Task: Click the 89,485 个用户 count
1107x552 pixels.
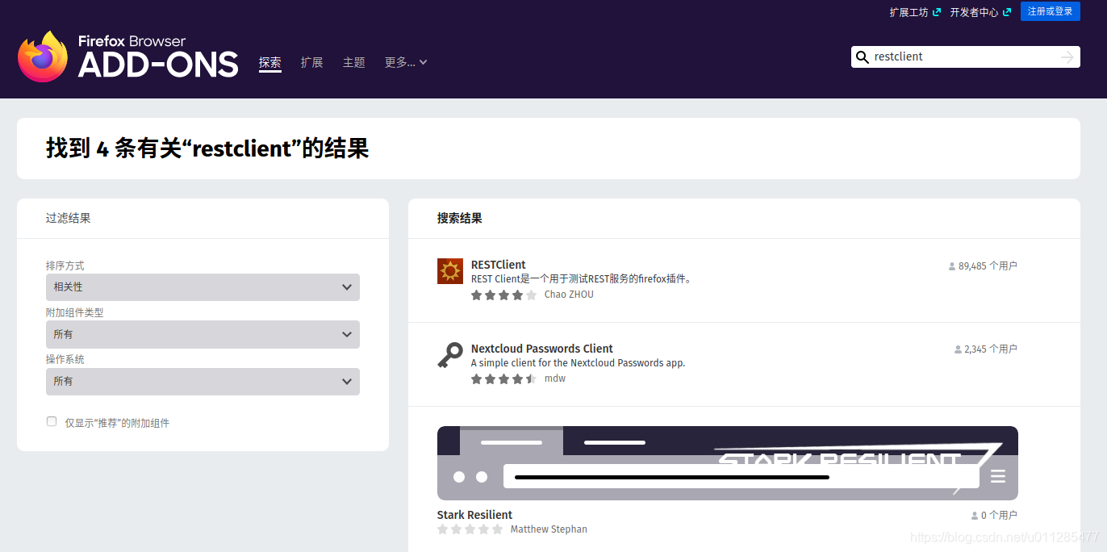Action: [983, 266]
